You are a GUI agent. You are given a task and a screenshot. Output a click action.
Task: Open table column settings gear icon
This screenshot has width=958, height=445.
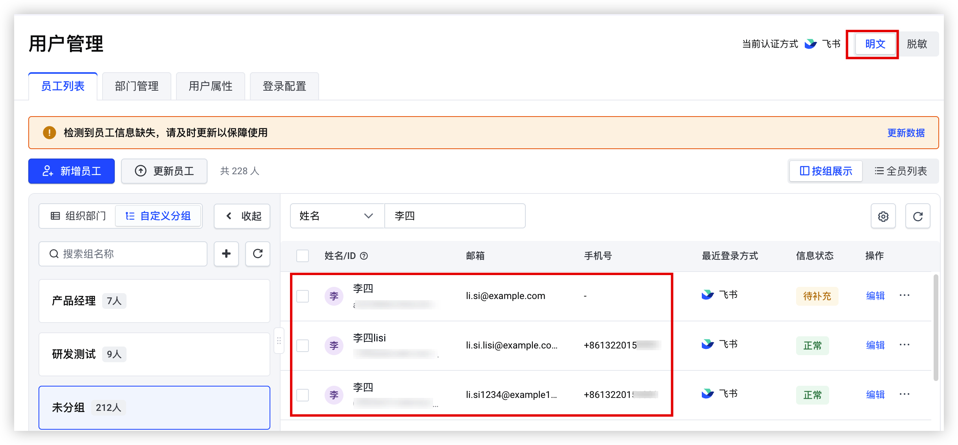(883, 216)
